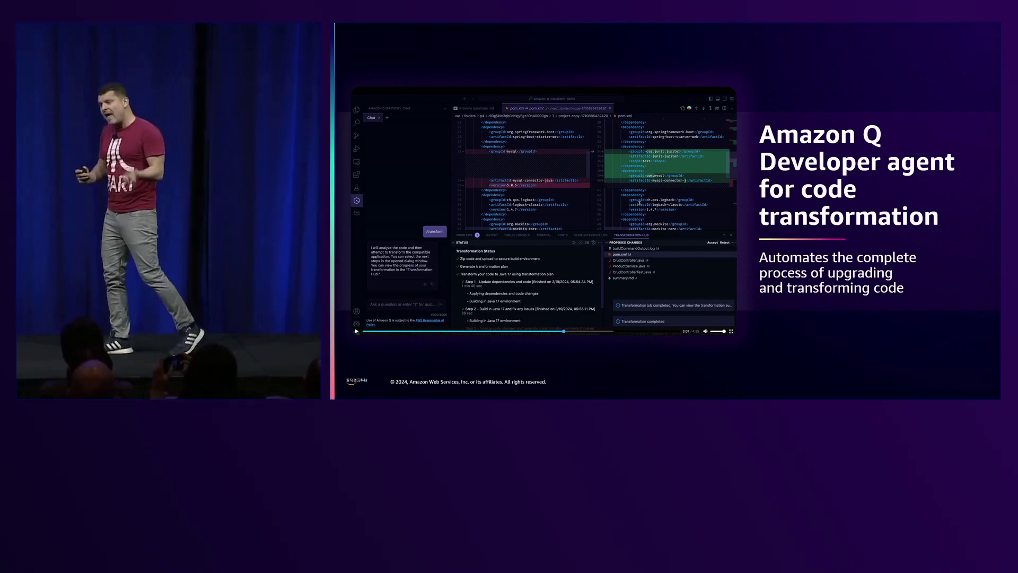Go to the next change with the down arrow

coord(703,108)
